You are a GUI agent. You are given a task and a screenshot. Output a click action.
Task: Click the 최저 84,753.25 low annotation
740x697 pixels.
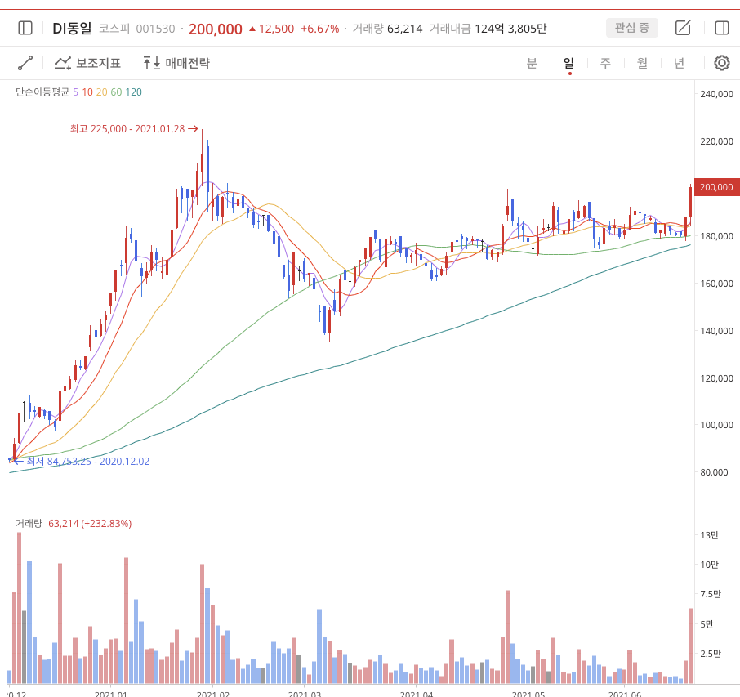pos(80,462)
